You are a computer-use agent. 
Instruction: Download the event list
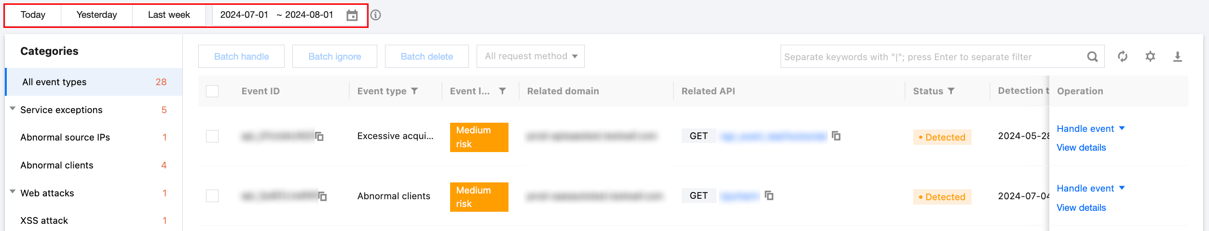point(1178,57)
